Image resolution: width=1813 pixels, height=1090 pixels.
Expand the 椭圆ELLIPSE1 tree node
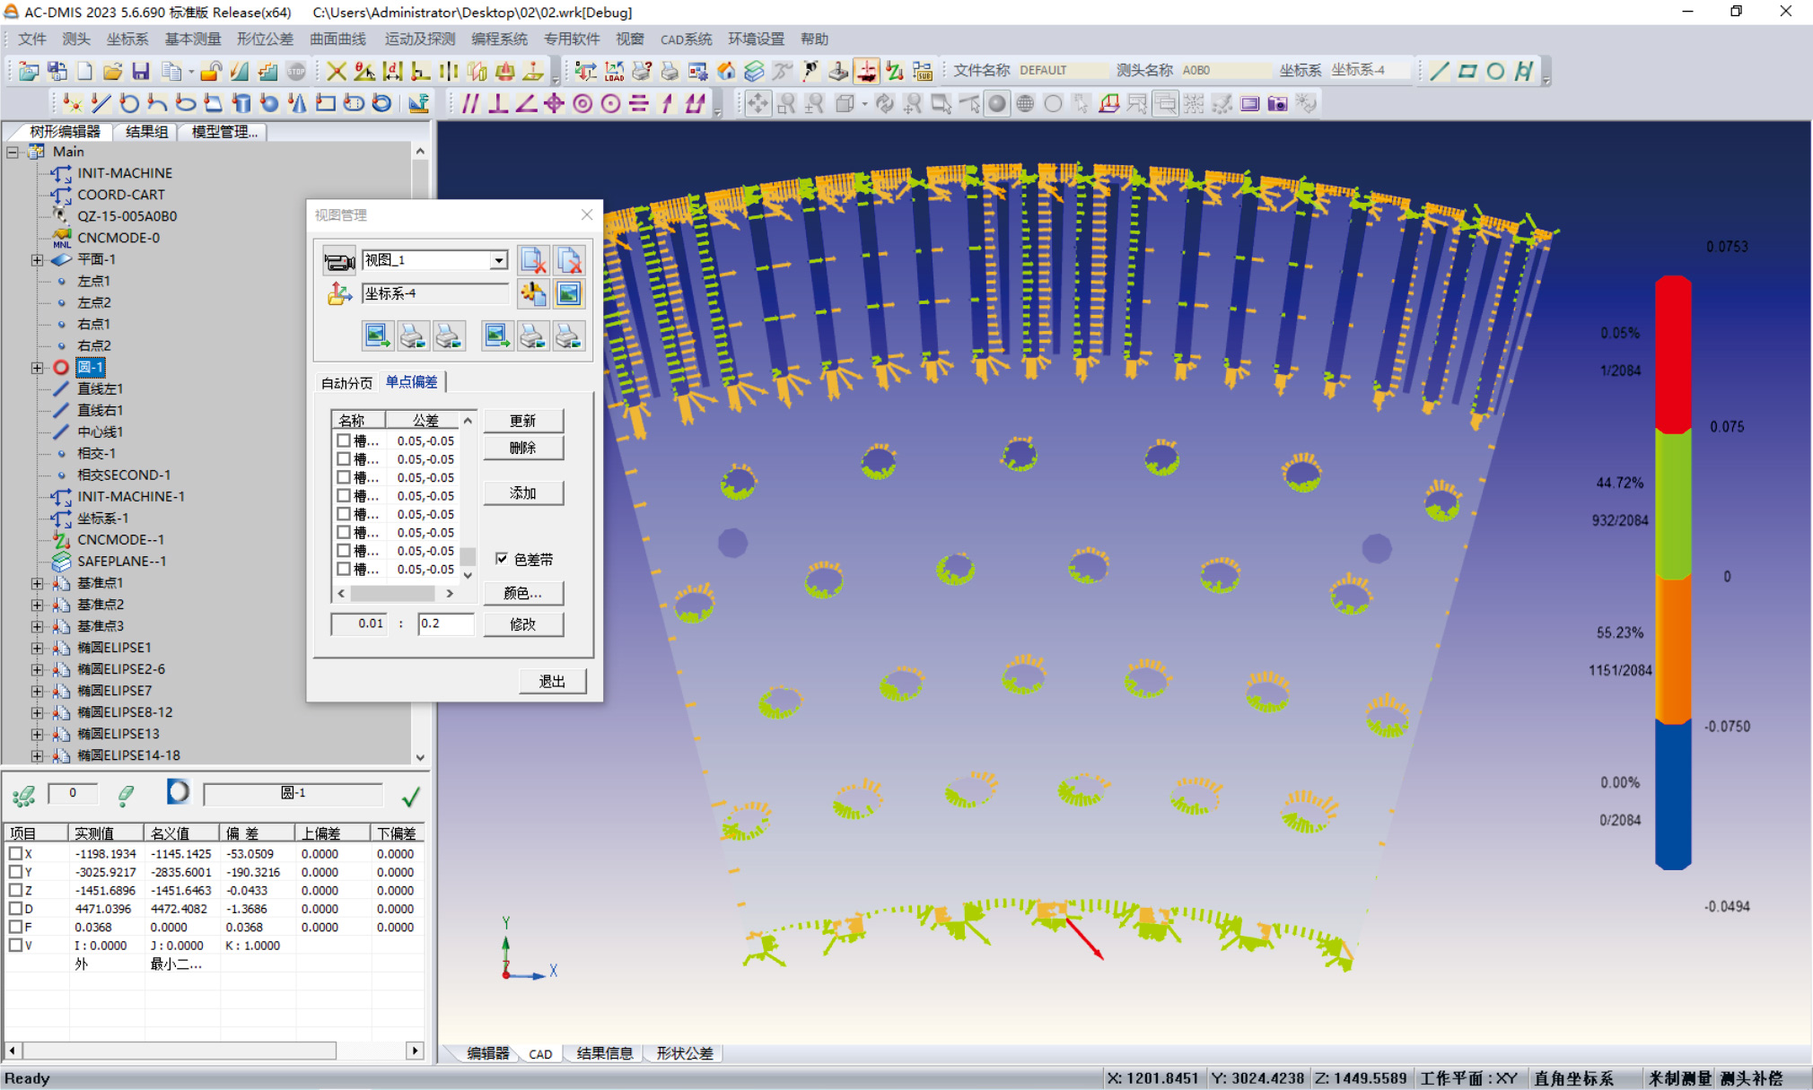pyautogui.click(x=37, y=648)
